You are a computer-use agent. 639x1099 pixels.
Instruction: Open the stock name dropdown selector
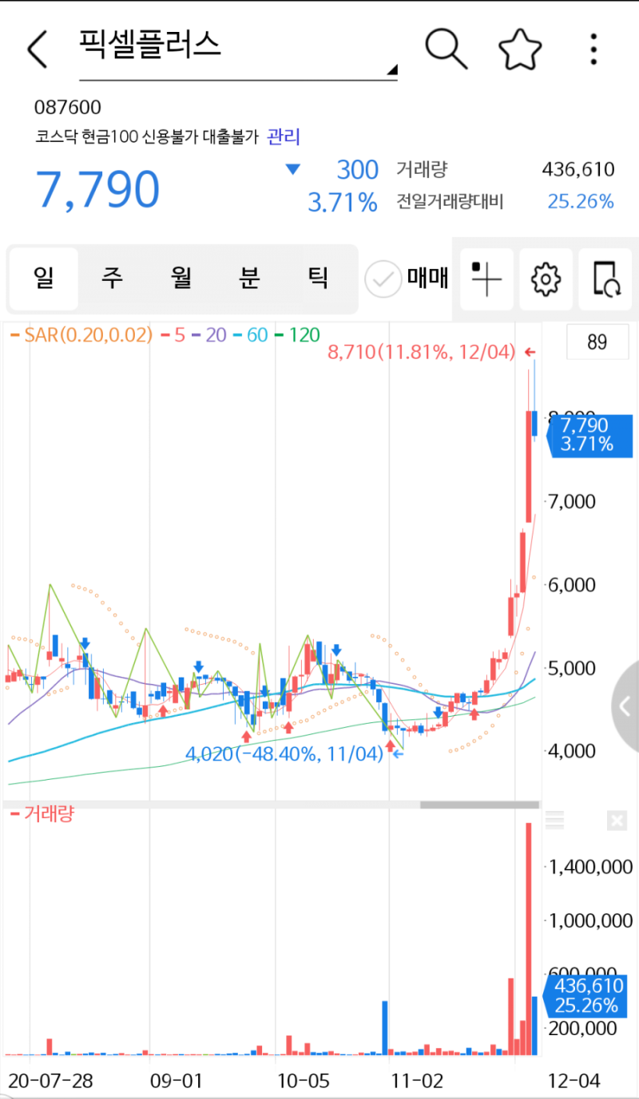[391, 70]
